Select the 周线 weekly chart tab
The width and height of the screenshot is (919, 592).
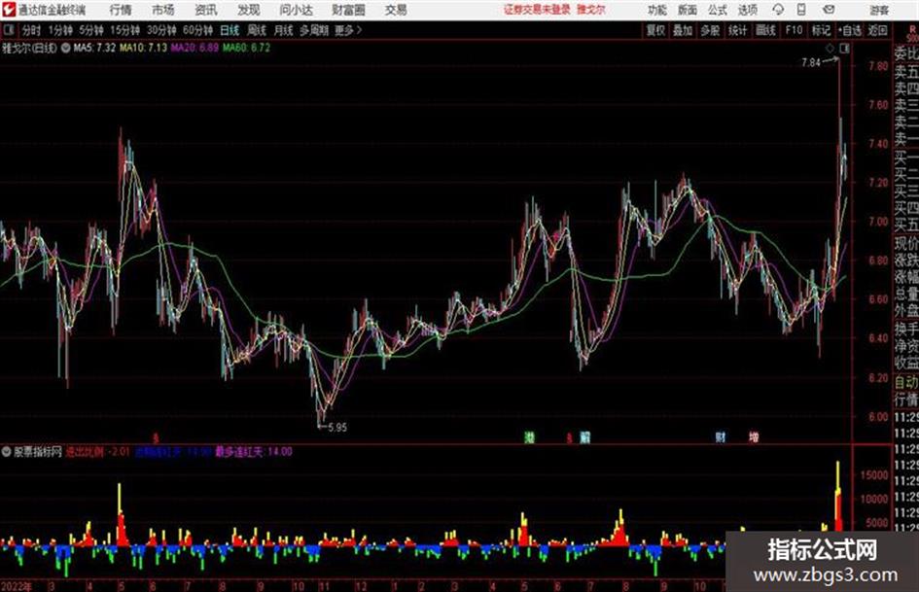click(257, 30)
